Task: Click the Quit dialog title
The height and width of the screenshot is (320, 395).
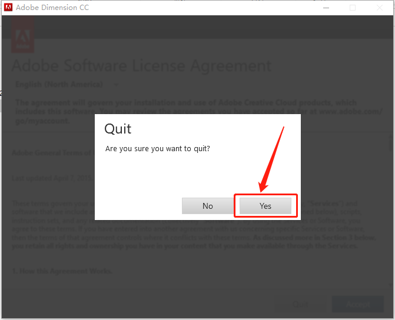Action: tap(118, 129)
